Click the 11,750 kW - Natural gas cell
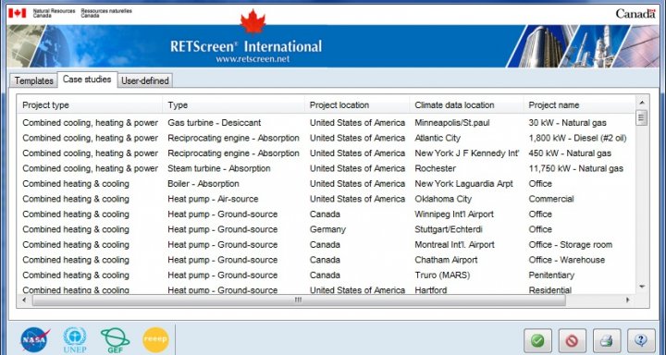The height and width of the screenshot is (355, 666). coord(576,168)
